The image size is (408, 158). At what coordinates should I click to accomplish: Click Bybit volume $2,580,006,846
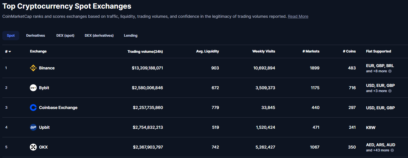(x=147, y=88)
